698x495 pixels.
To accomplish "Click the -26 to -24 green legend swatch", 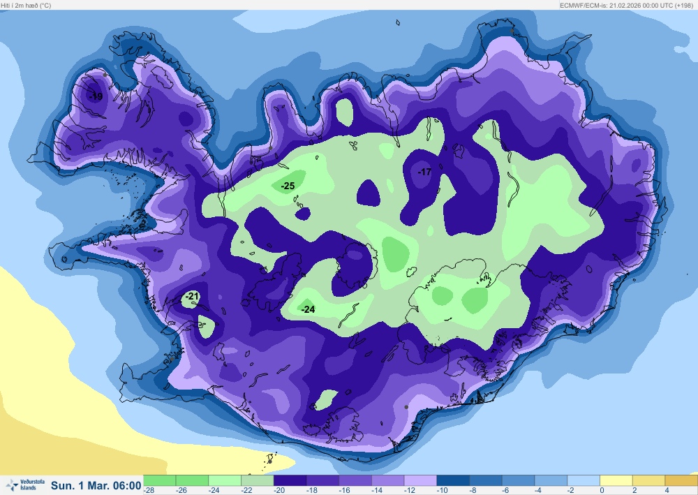I will [x=192, y=480].
